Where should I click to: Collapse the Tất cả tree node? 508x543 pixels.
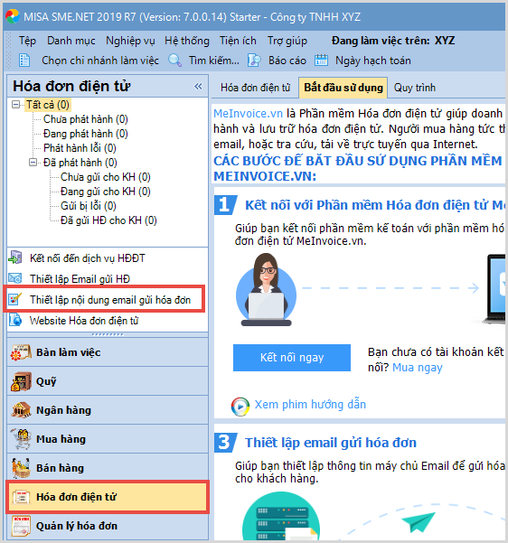point(16,104)
